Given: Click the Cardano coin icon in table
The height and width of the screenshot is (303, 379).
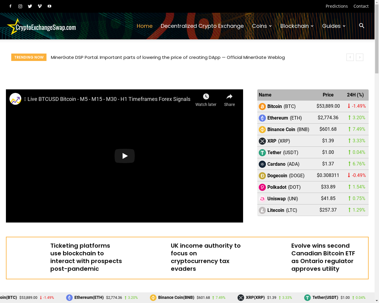Looking at the screenshot, I should [x=262, y=164].
